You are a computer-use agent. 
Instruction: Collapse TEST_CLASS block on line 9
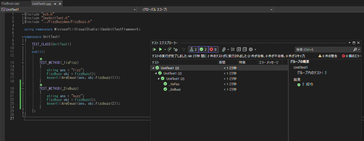[x=23, y=44]
